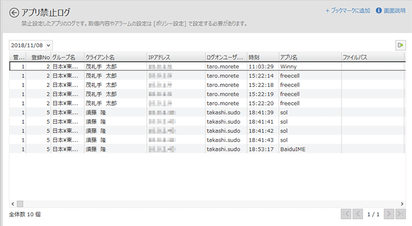Click the back arrow icon beside アプリ禁止ログ
The height and width of the screenshot is (226, 412).
point(14,13)
